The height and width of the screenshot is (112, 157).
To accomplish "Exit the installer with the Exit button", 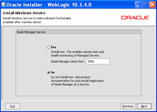I will (13, 106).
